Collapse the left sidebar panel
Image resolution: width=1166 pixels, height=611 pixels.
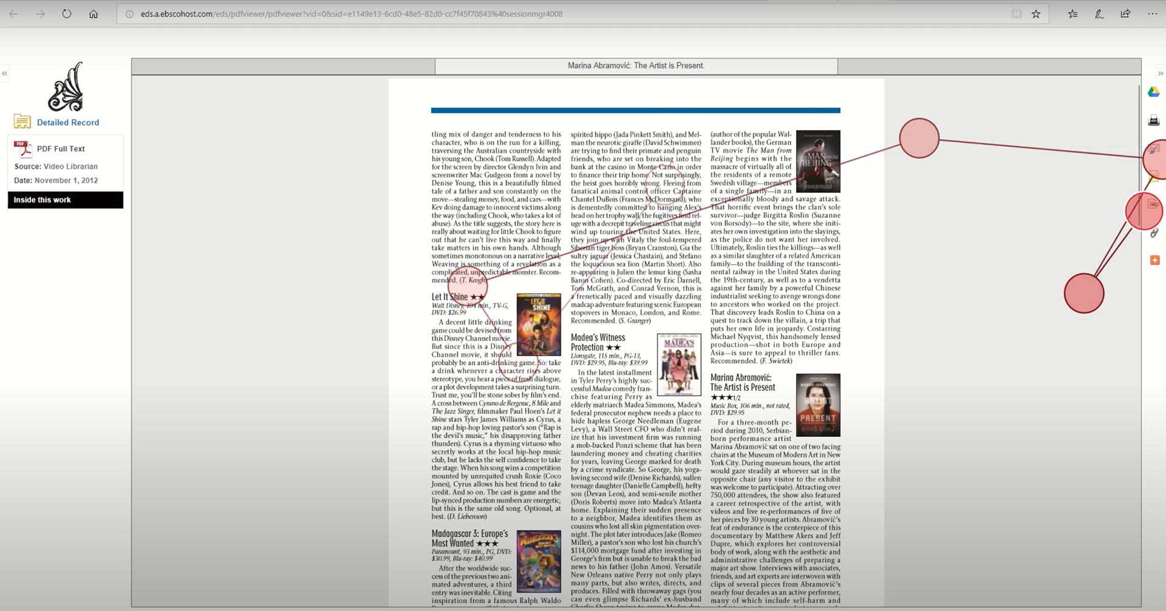(x=4, y=73)
